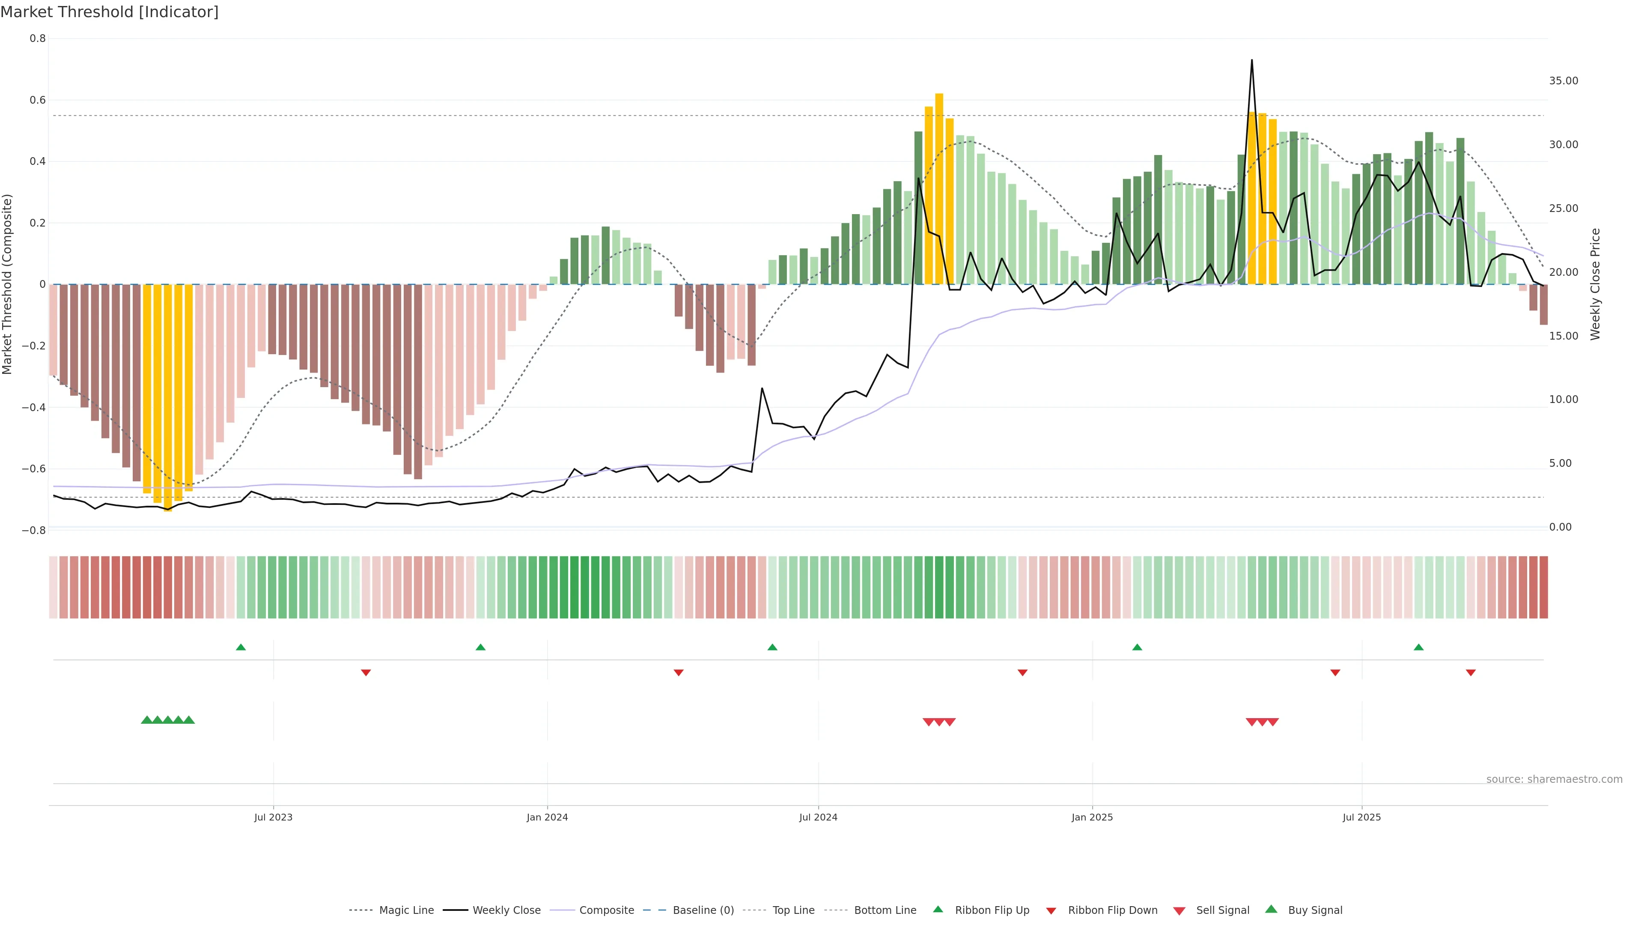Click ribbon flip down marker after Jul 2025
This screenshot has height=925, width=1644.
(1471, 672)
